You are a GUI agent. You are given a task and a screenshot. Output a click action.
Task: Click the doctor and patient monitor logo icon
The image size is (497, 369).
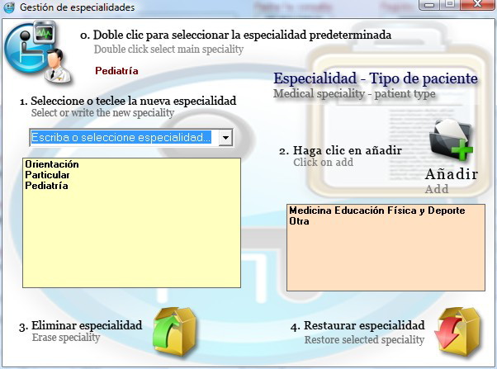click(x=38, y=52)
